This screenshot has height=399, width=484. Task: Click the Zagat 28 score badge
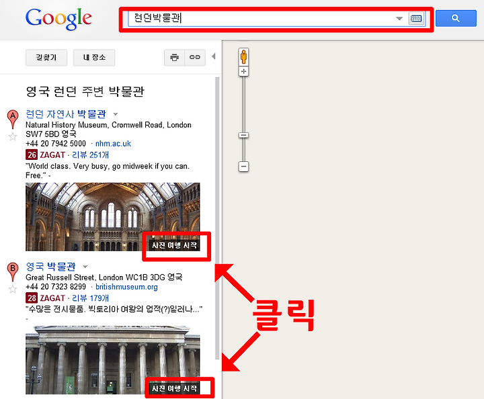(32, 298)
